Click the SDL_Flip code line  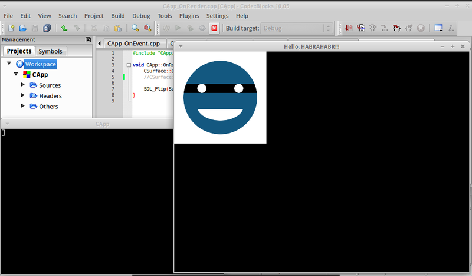pos(159,89)
